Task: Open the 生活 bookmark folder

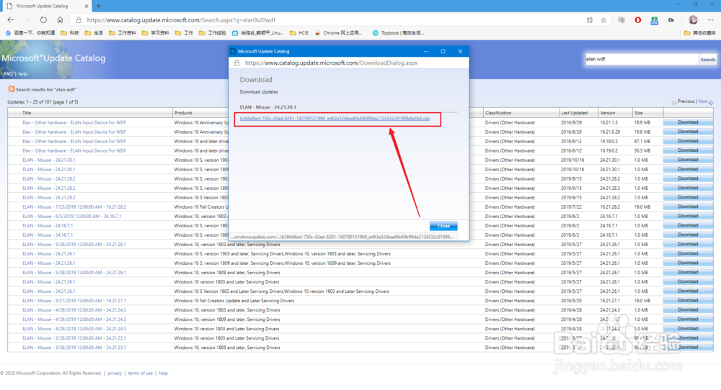Action: 94,33
